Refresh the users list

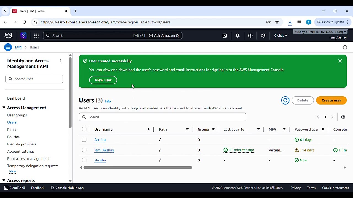click(x=285, y=100)
